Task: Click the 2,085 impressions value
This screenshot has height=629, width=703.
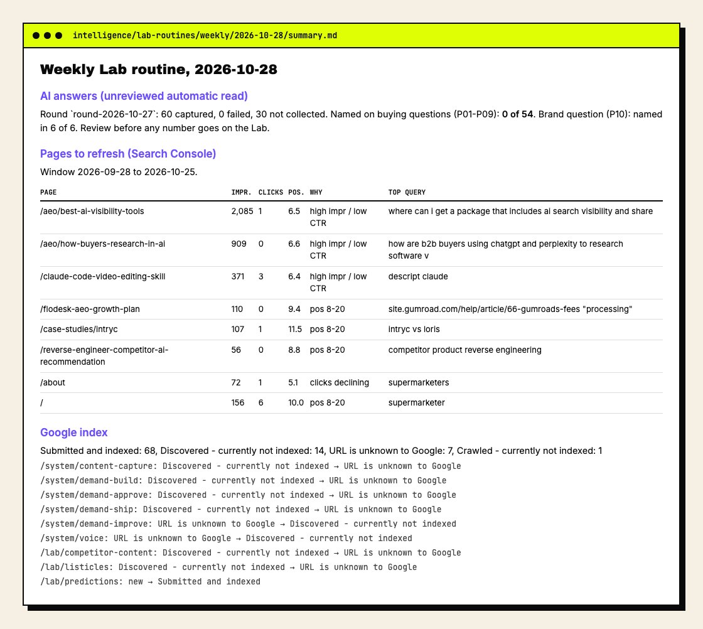Action: 242,211
